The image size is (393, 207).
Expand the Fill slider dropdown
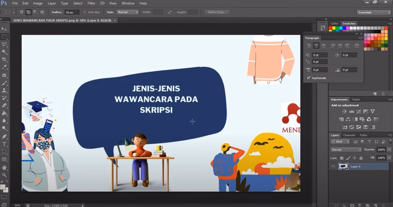389,158
